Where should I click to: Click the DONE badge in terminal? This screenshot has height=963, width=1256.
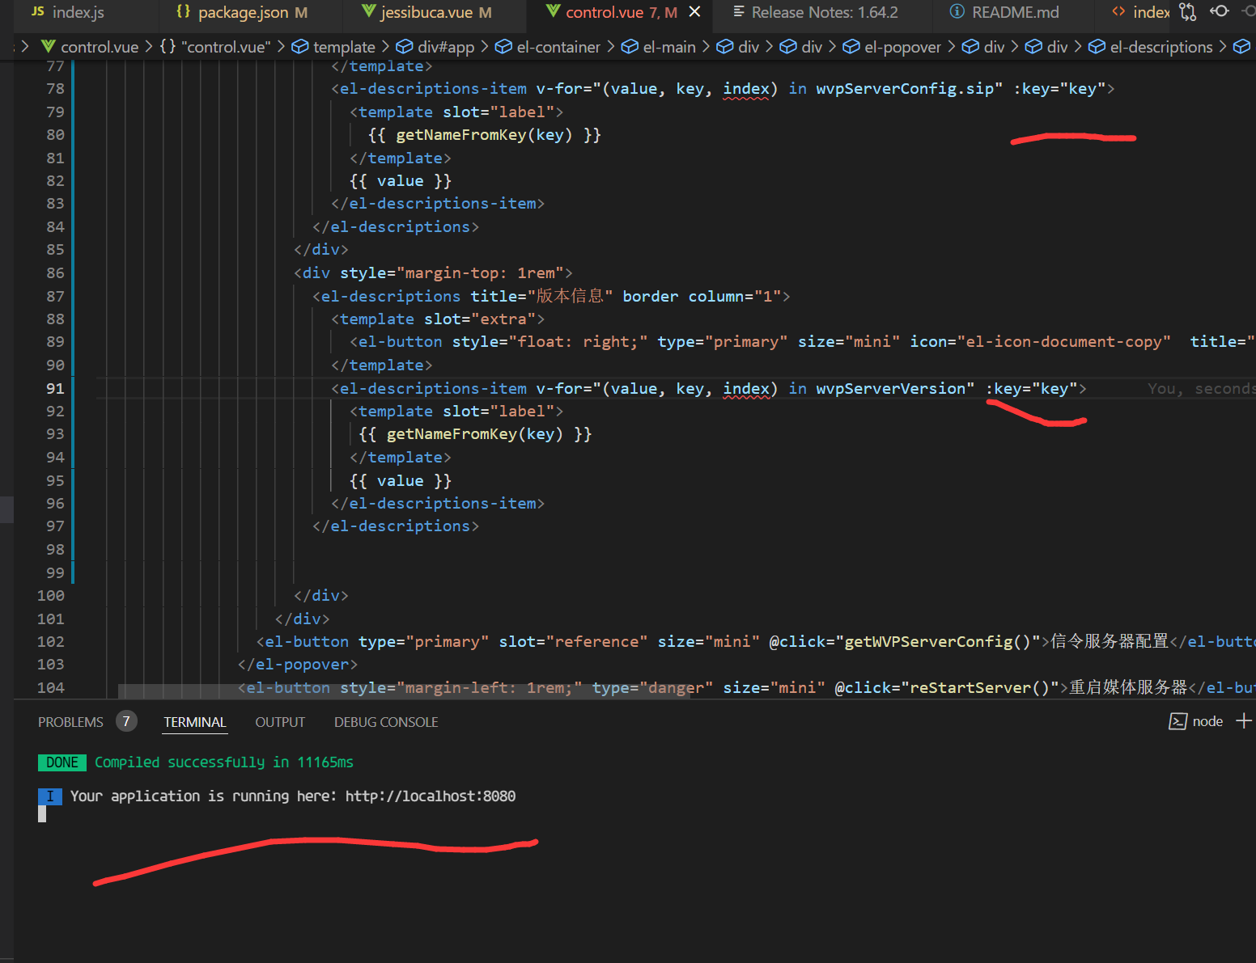pos(62,762)
